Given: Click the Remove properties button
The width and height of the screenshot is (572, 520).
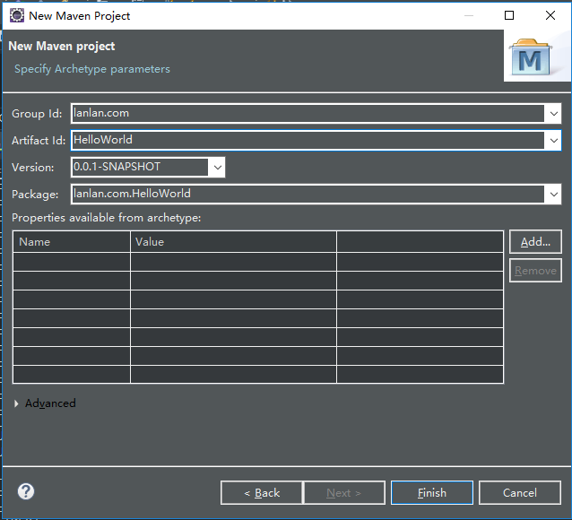Looking at the screenshot, I should 535,271.
